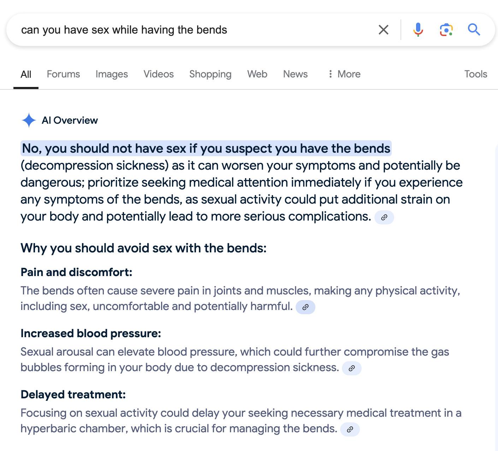This screenshot has width=498, height=451.
Task: Click the AI Overview sparkle icon
Action: coord(29,120)
